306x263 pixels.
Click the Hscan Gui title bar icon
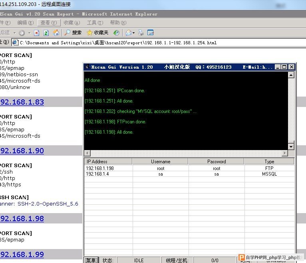tap(87, 67)
